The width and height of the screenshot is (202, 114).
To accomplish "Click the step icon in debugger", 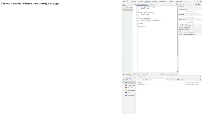I will 192,4.
